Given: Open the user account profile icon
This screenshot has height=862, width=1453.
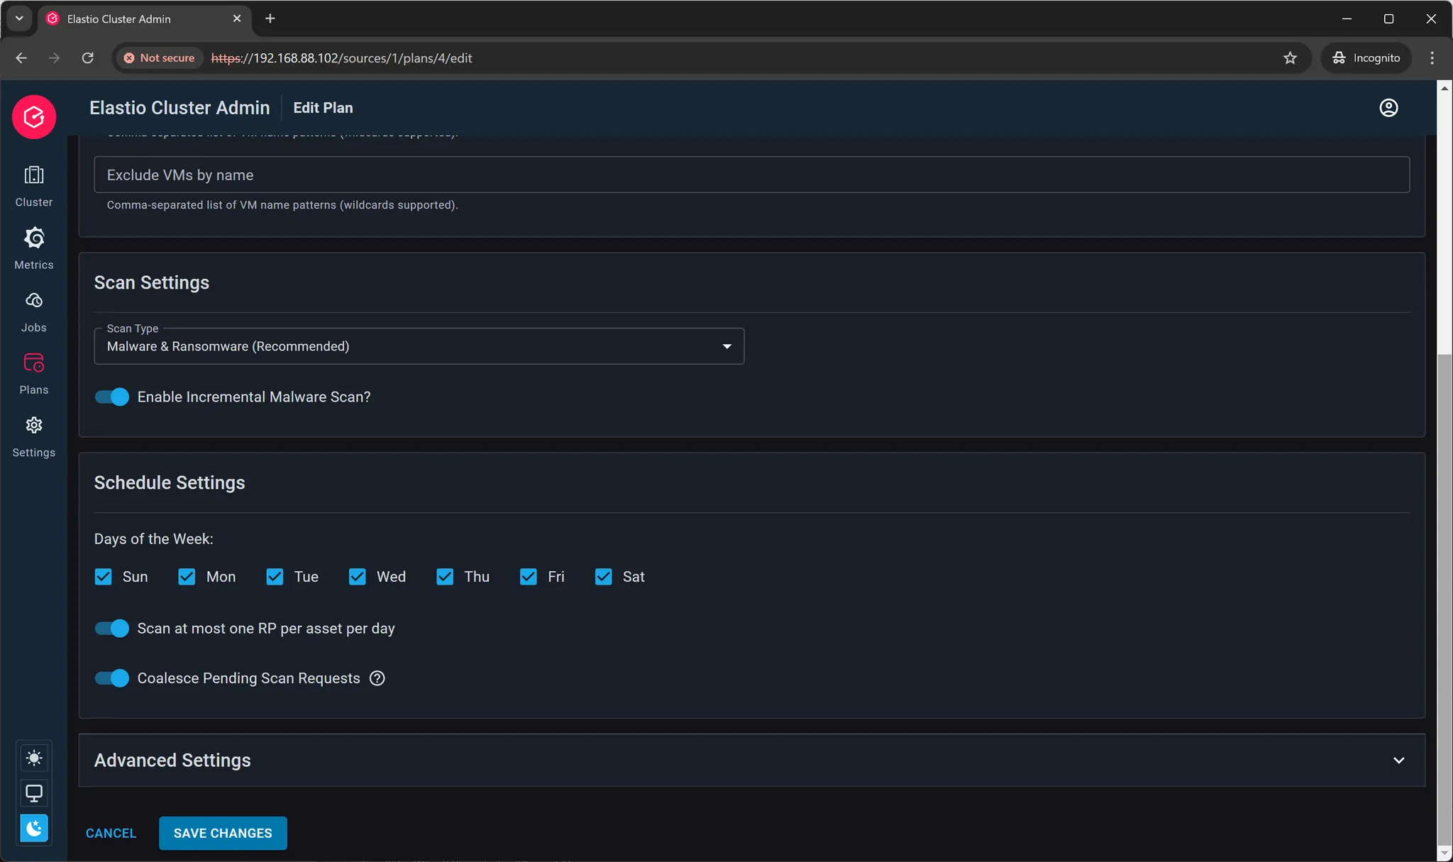Looking at the screenshot, I should pyautogui.click(x=1388, y=108).
